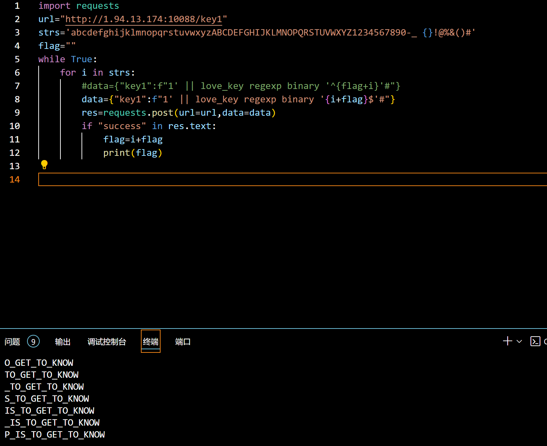Image resolution: width=547 pixels, height=446 pixels.
Task: Click commented #data line 7
Action: point(241,86)
